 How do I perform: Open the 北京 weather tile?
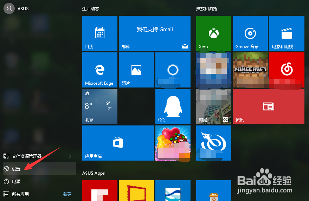coord(100,106)
